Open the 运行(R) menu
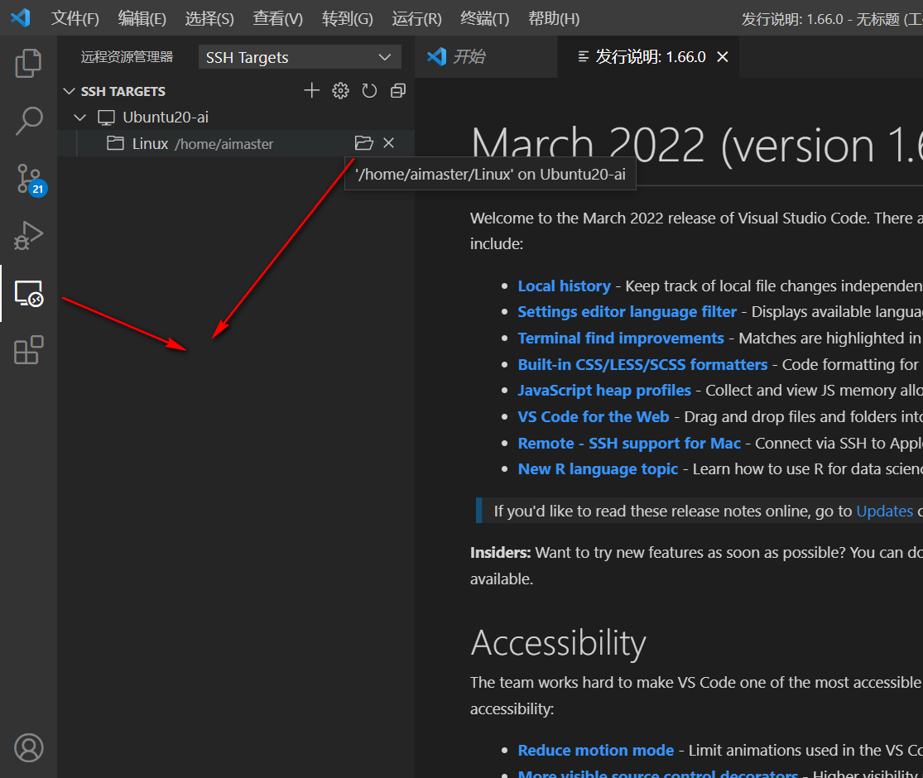923x778 pixels. [416, 19]
